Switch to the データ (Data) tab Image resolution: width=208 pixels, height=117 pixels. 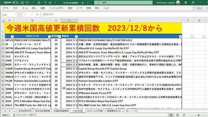point(79,8)
